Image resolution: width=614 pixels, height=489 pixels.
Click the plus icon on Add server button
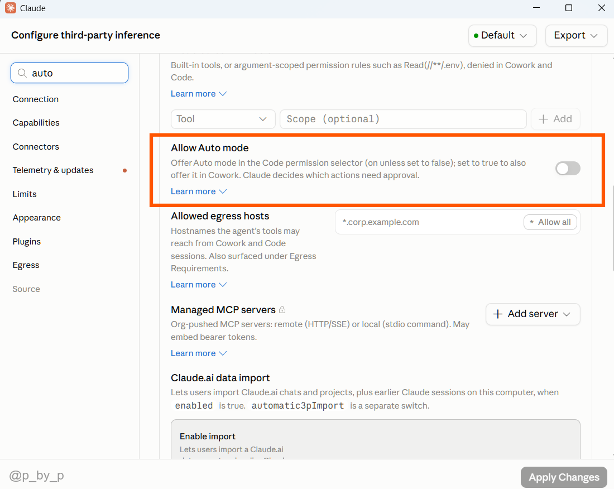[x=498, y=314]
